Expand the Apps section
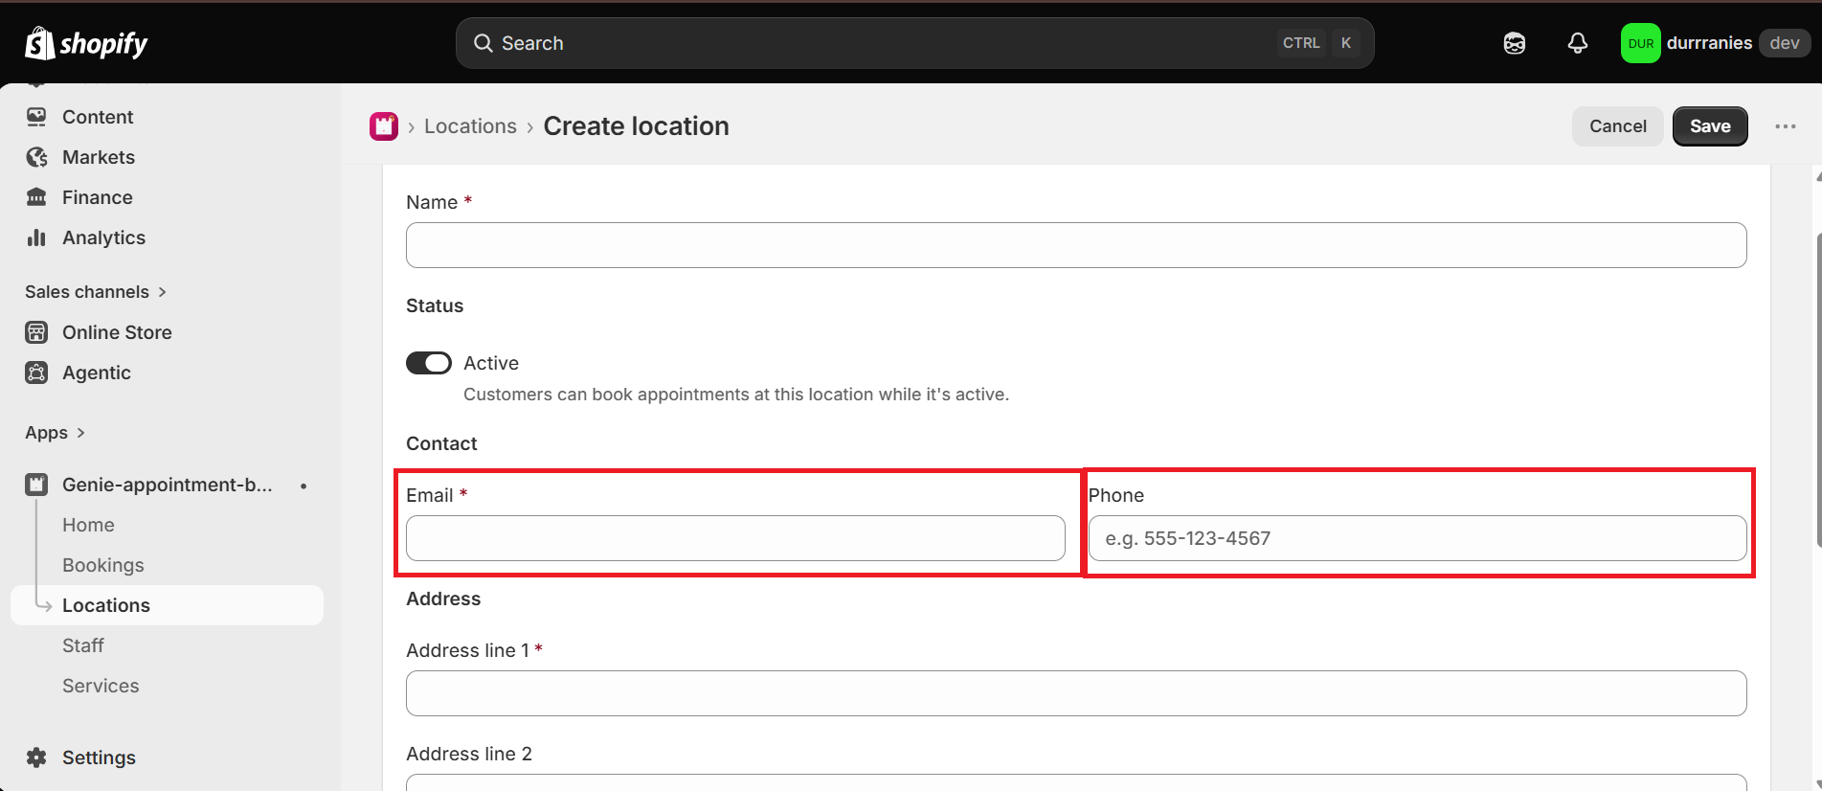 coord(55,433)
